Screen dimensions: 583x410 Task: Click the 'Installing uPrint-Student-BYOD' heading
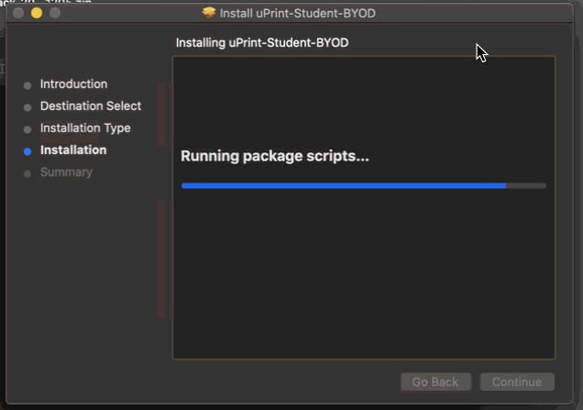pos(262,43)
